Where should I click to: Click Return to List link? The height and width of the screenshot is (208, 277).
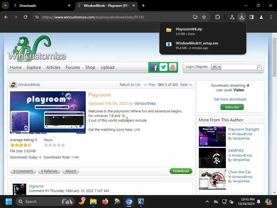[x=130, y=85]
